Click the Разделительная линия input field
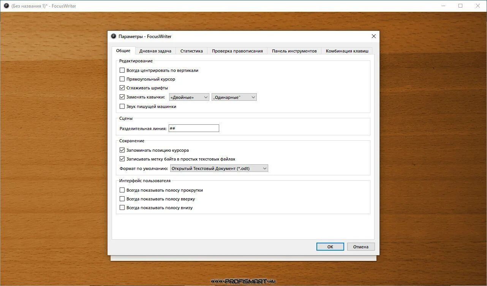The width and height of the screenshot is (487, 286). click(194, 128)
